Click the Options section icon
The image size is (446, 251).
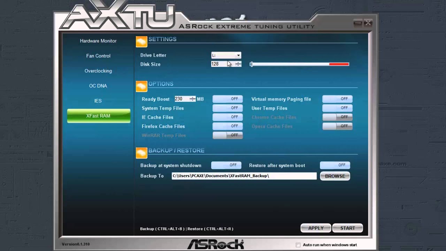click(141, 86)
